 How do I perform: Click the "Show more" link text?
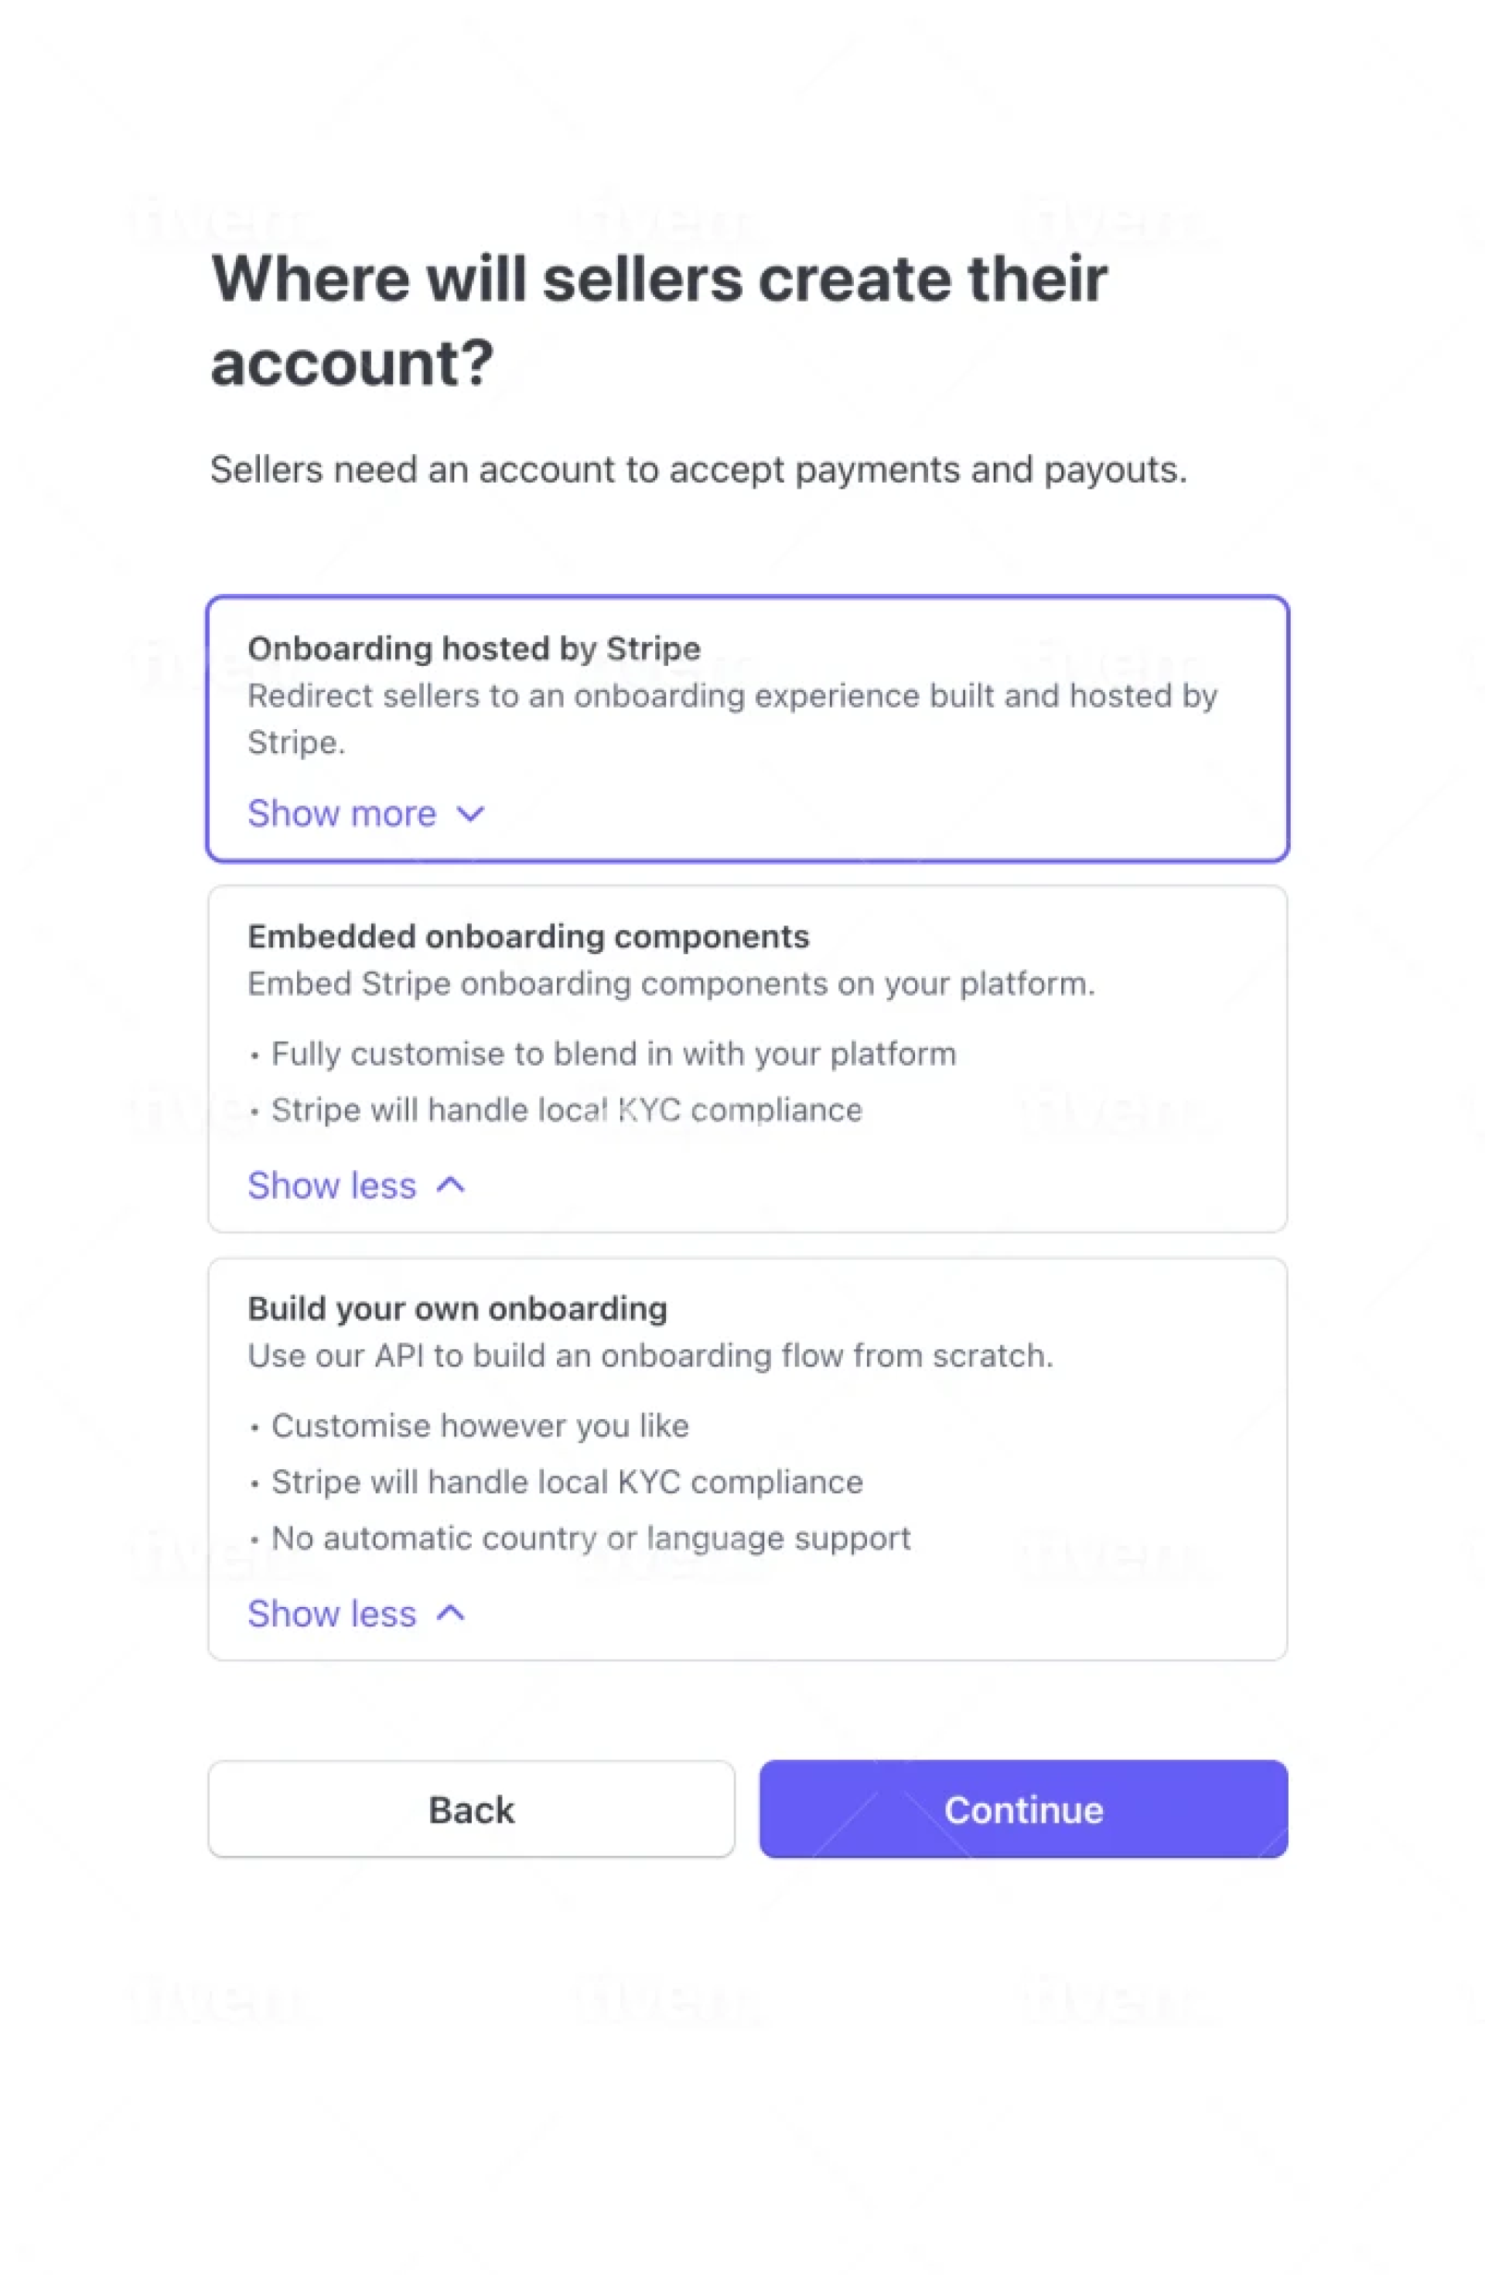click(x=341, y=813)
